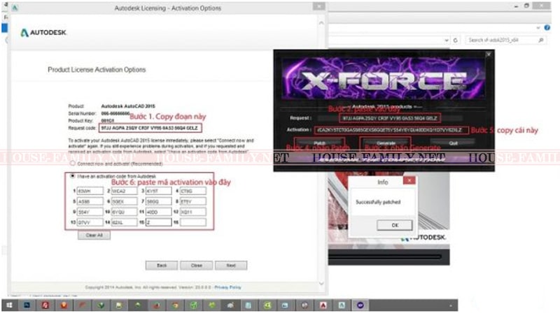Select 'I have an activation code from Autodesk'

coord(73,175)
